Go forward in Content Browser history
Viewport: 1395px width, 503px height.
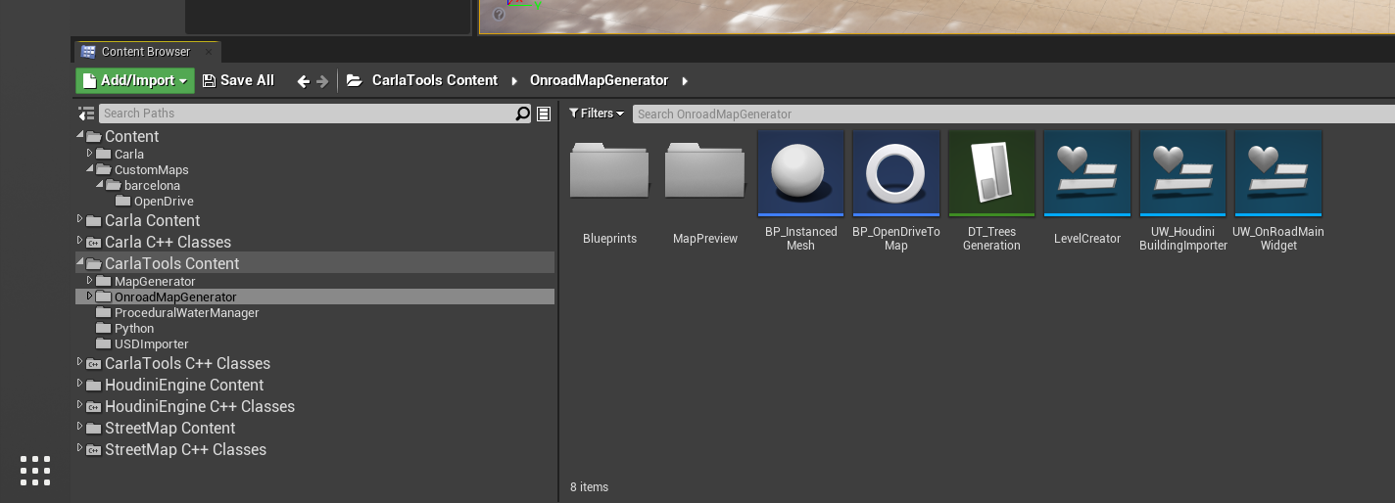[x=322, y=81]
